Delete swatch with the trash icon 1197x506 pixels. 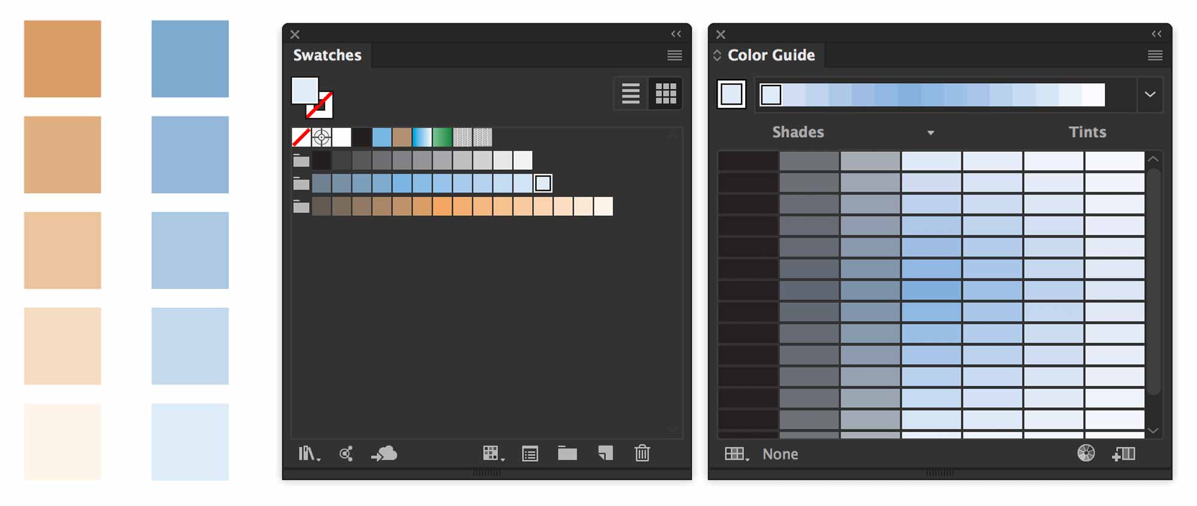(x=642, y=453)
